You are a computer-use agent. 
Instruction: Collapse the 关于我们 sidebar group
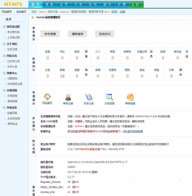pos(4,44)
